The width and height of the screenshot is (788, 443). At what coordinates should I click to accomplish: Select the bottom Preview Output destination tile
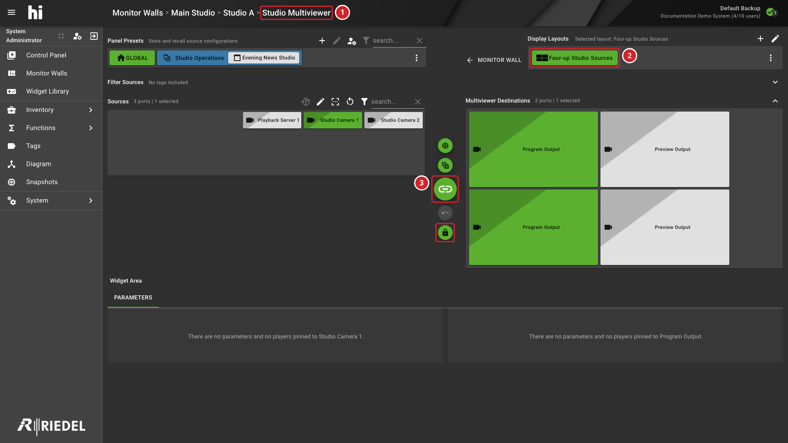point(665,227)
